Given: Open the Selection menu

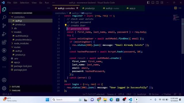Looking at the screenshot, I should click(24, 3).
